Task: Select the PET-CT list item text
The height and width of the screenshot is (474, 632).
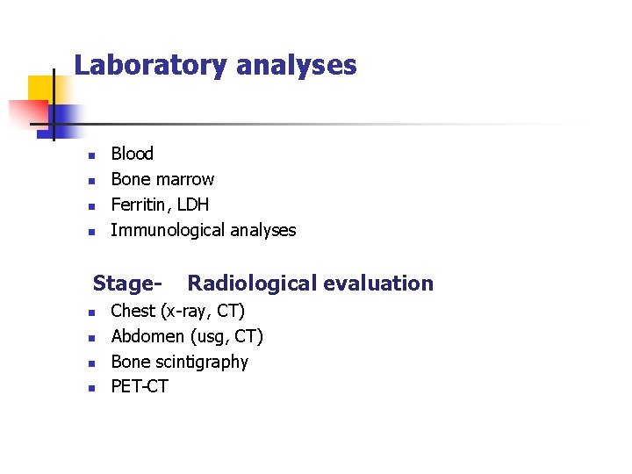Action: click(x=139, y=387)
